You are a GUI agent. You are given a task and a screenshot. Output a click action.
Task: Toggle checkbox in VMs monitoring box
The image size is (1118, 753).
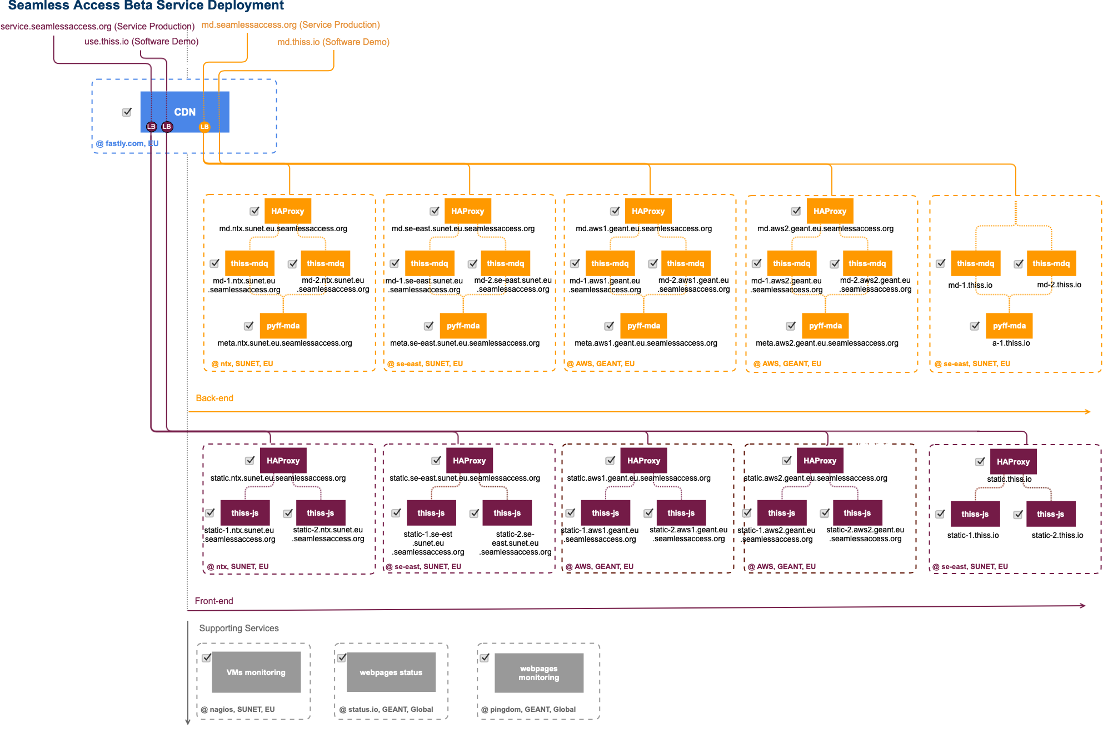pyautogui.click(x=207, y=657)
